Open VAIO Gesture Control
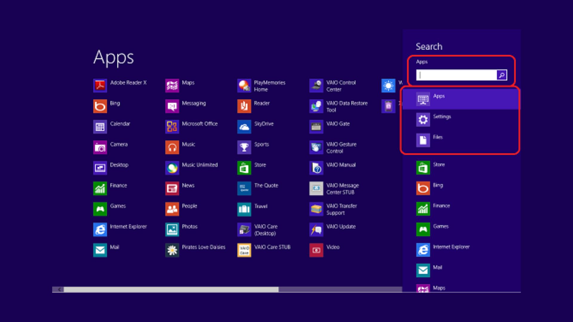Screen dimensions: 573x322 click(x=316, y=147)
